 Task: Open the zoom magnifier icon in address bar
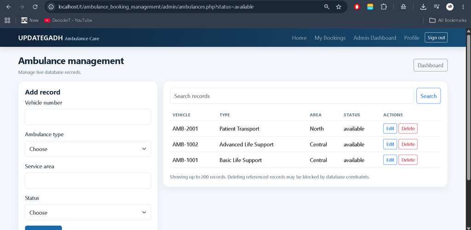pyautogui.click(x=327, y=6)
